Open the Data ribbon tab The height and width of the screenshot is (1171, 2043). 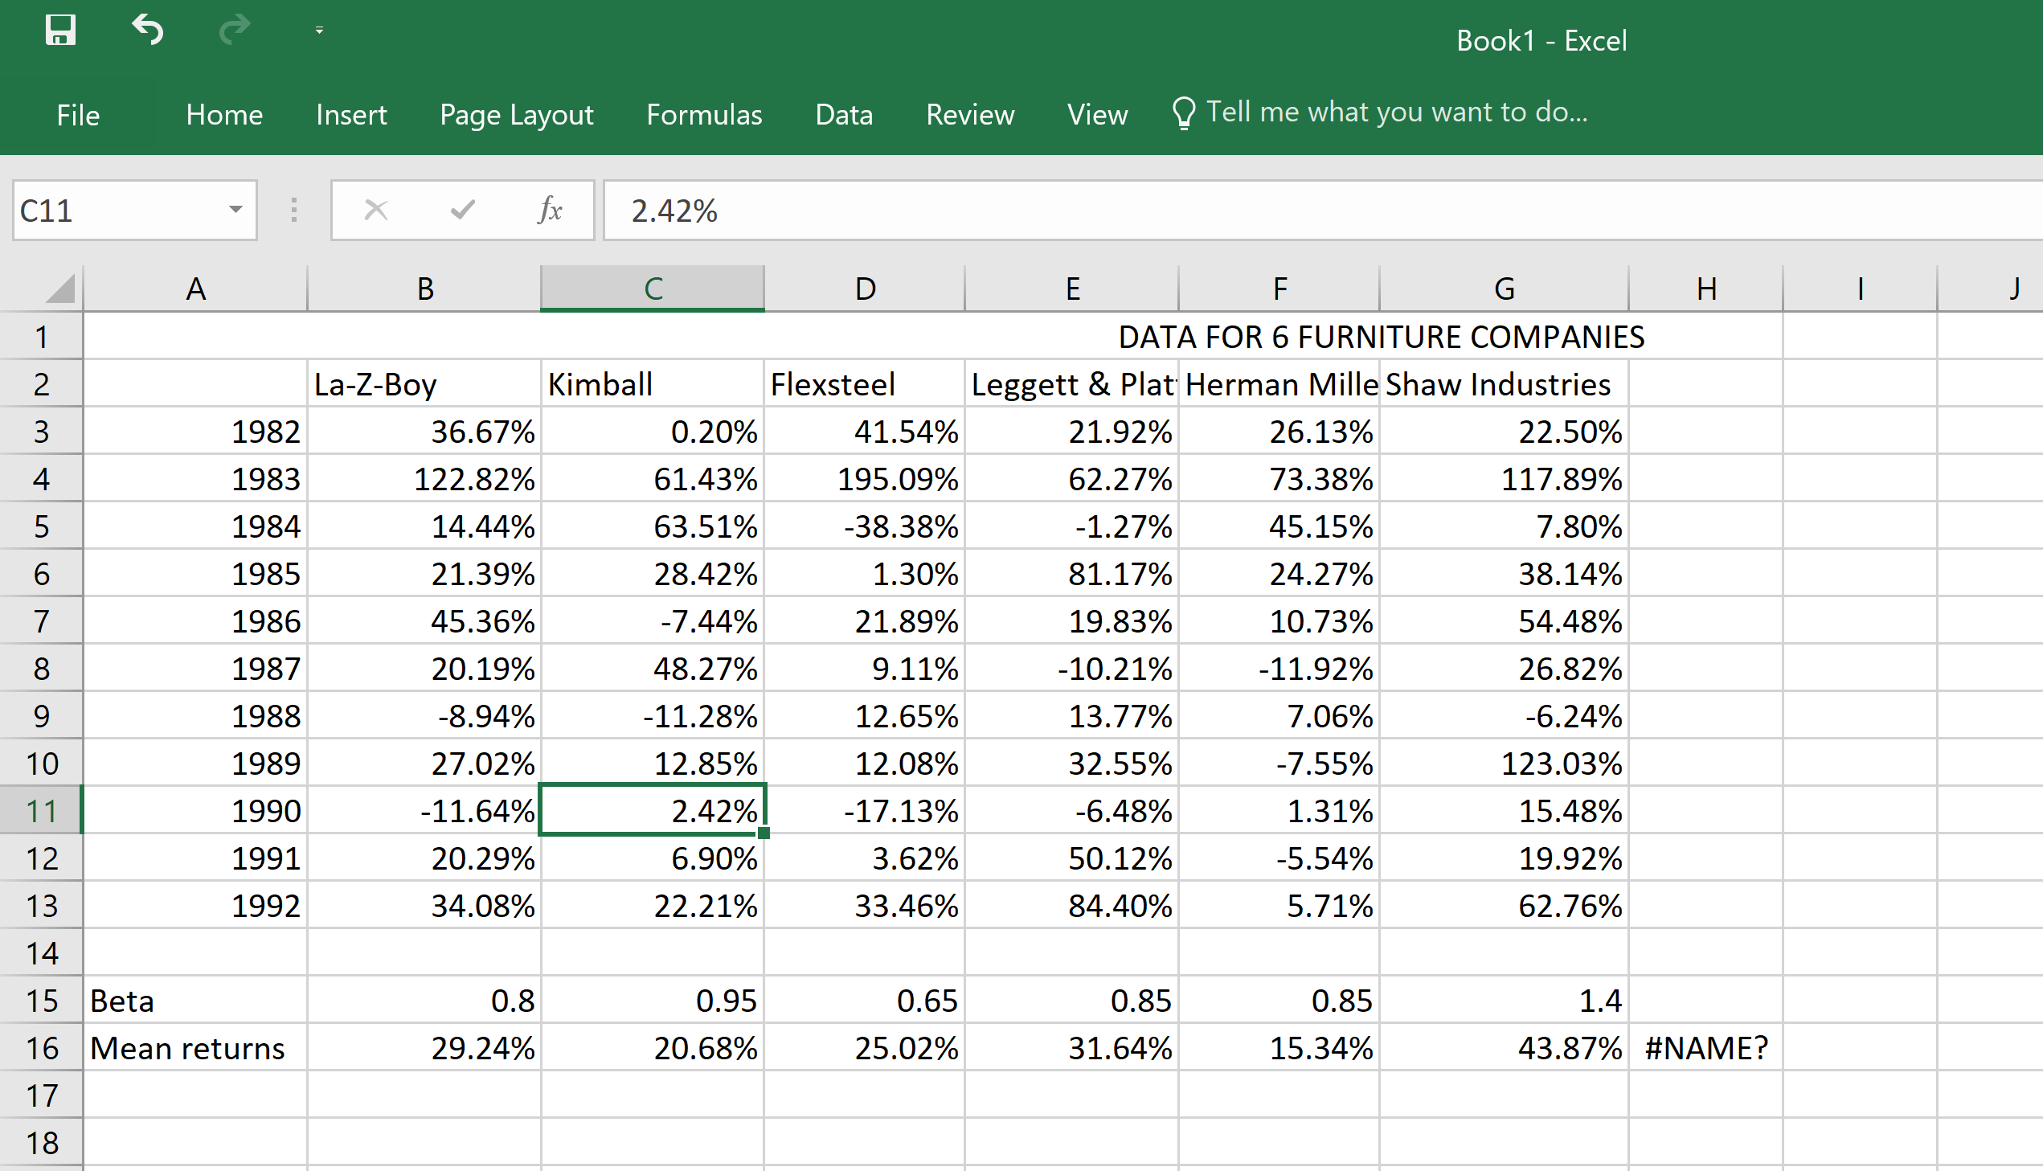click(844, 115)
